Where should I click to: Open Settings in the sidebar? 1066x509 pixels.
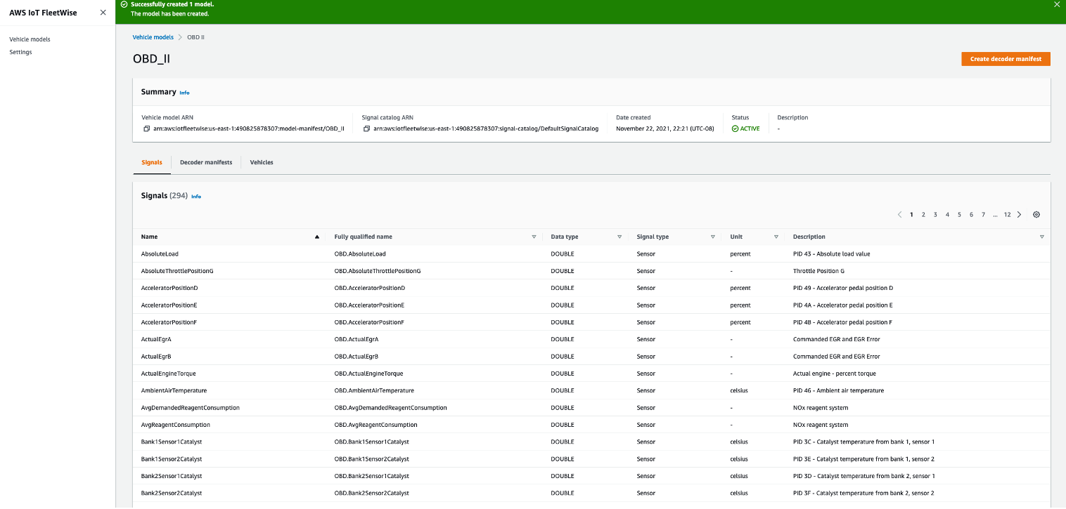(x=20, y=52)
